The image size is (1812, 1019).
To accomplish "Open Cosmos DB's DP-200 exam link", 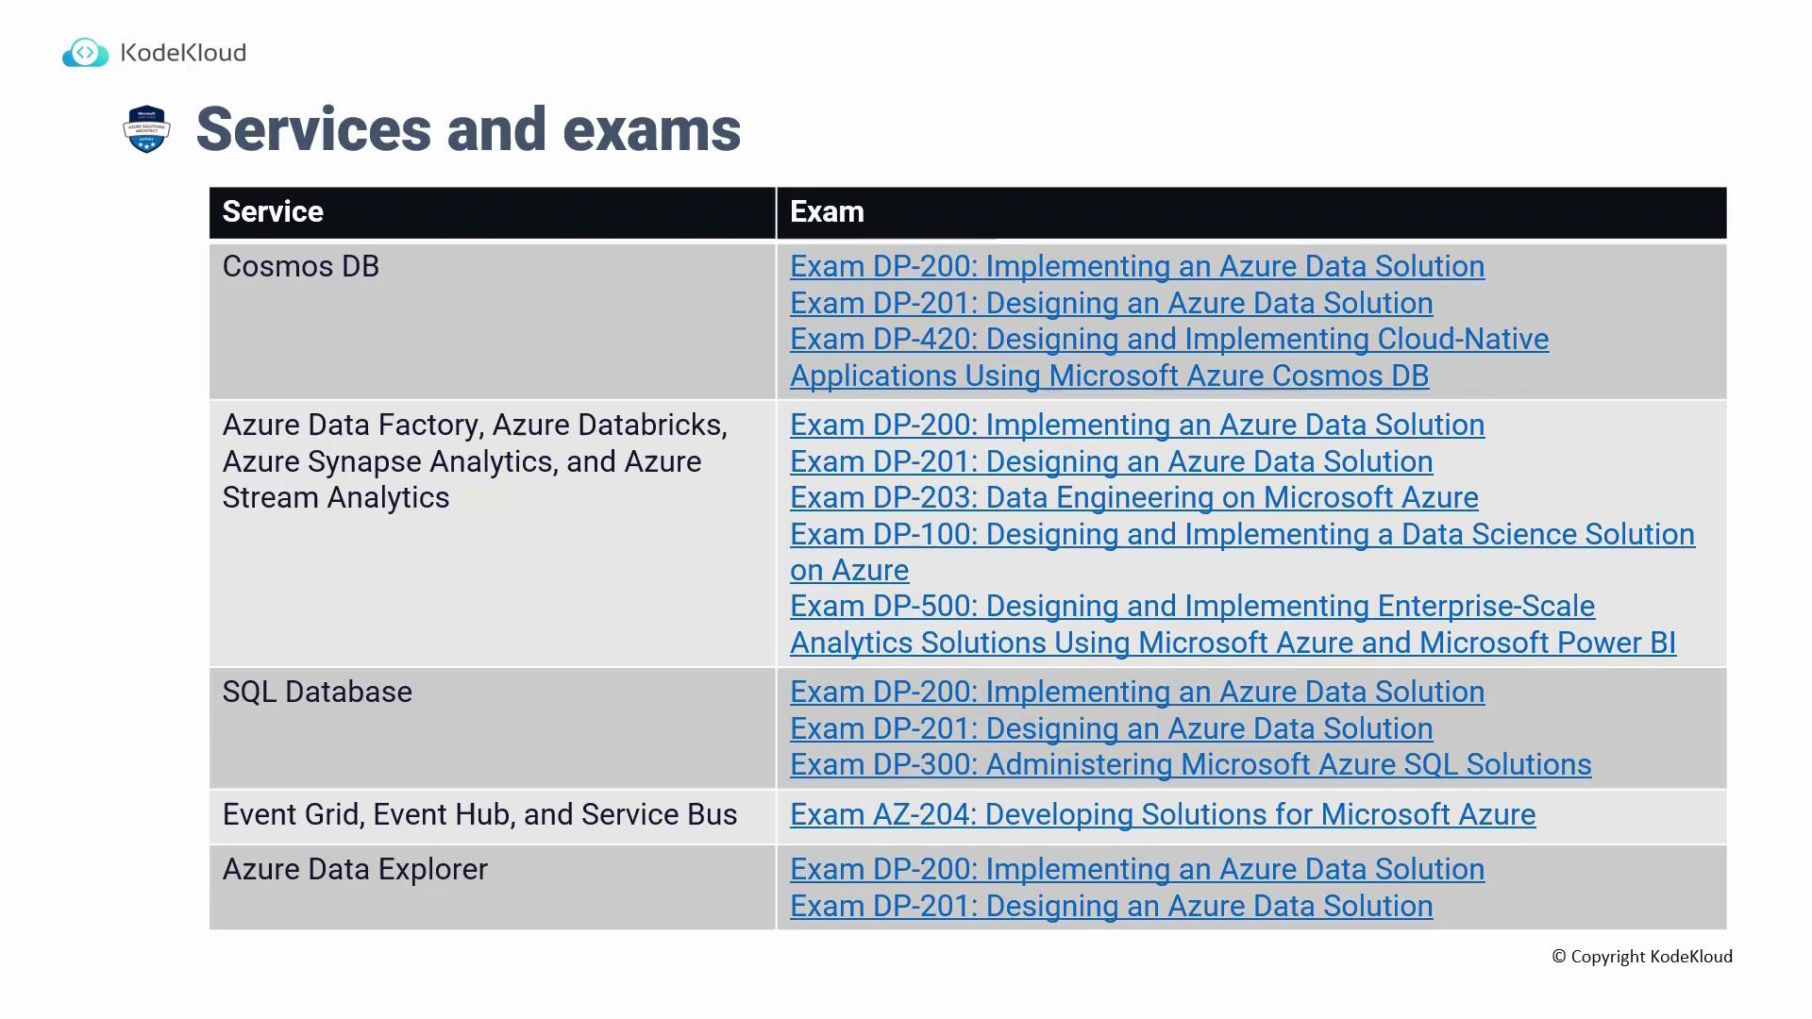I will 1136,267.
